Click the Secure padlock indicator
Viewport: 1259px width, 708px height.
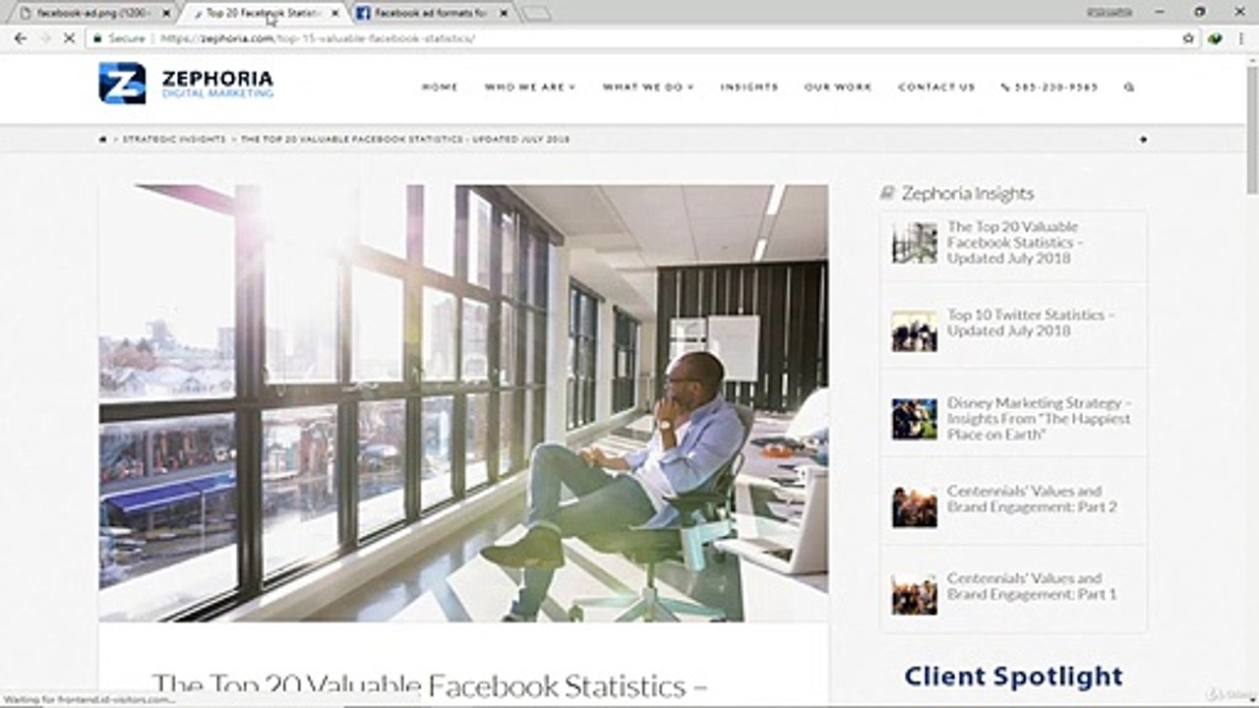pyautogui.click(x=120, y=38)
